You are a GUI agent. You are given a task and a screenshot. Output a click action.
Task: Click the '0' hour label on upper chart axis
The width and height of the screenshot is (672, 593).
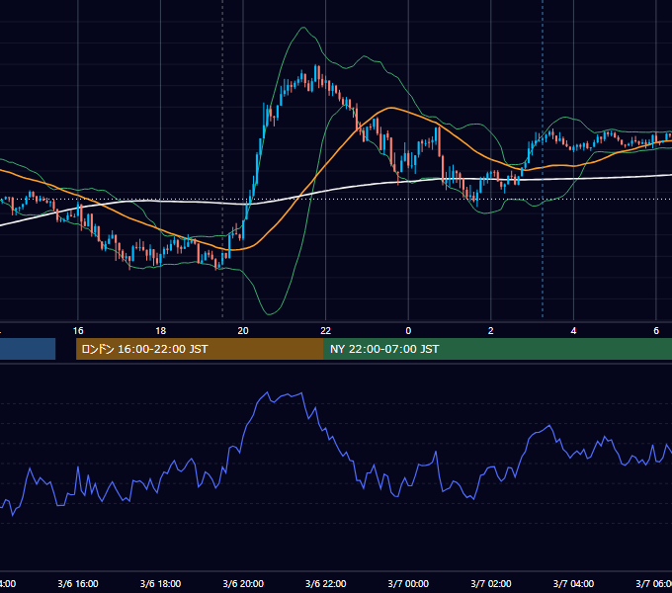(x=408, y=331)
